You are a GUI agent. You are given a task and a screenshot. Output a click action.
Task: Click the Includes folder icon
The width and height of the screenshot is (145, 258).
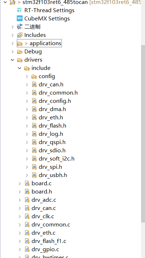(20, 35)
